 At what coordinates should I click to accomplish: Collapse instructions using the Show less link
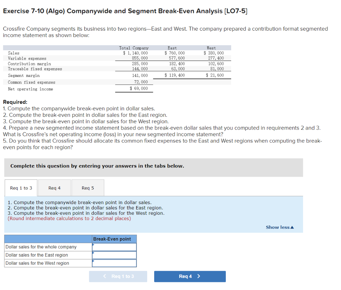(x=277, y=227)
